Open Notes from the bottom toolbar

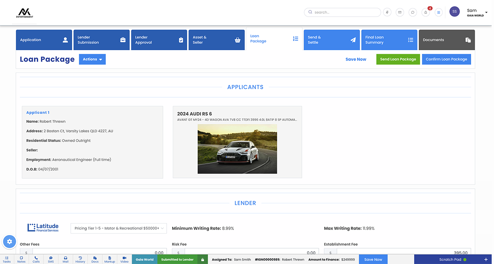tap(21, 259)
